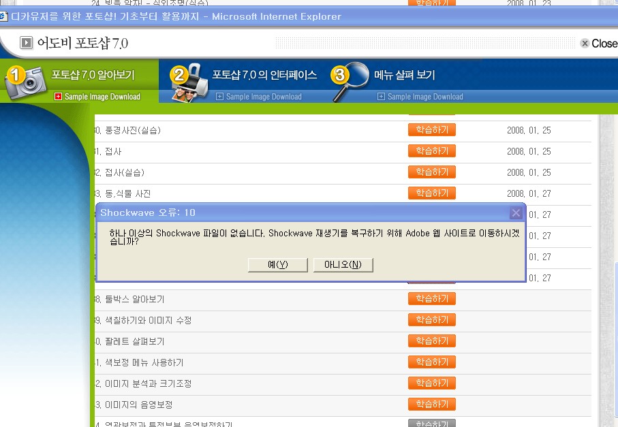The height and width of the screenshot is (427, 618).
Task: Download Sample Image for 포토샵 7.0 알아보기
Action: click(102, 97)
